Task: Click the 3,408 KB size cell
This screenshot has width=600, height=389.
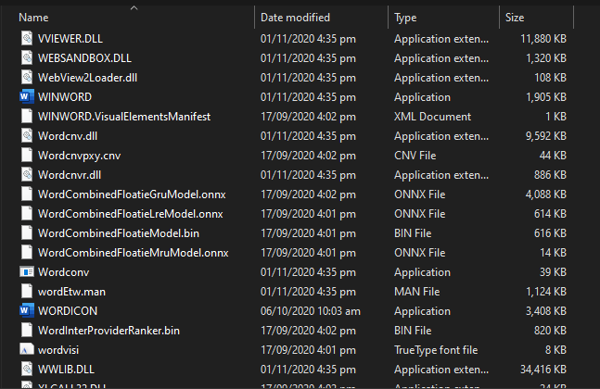Action: pos(546,311)
